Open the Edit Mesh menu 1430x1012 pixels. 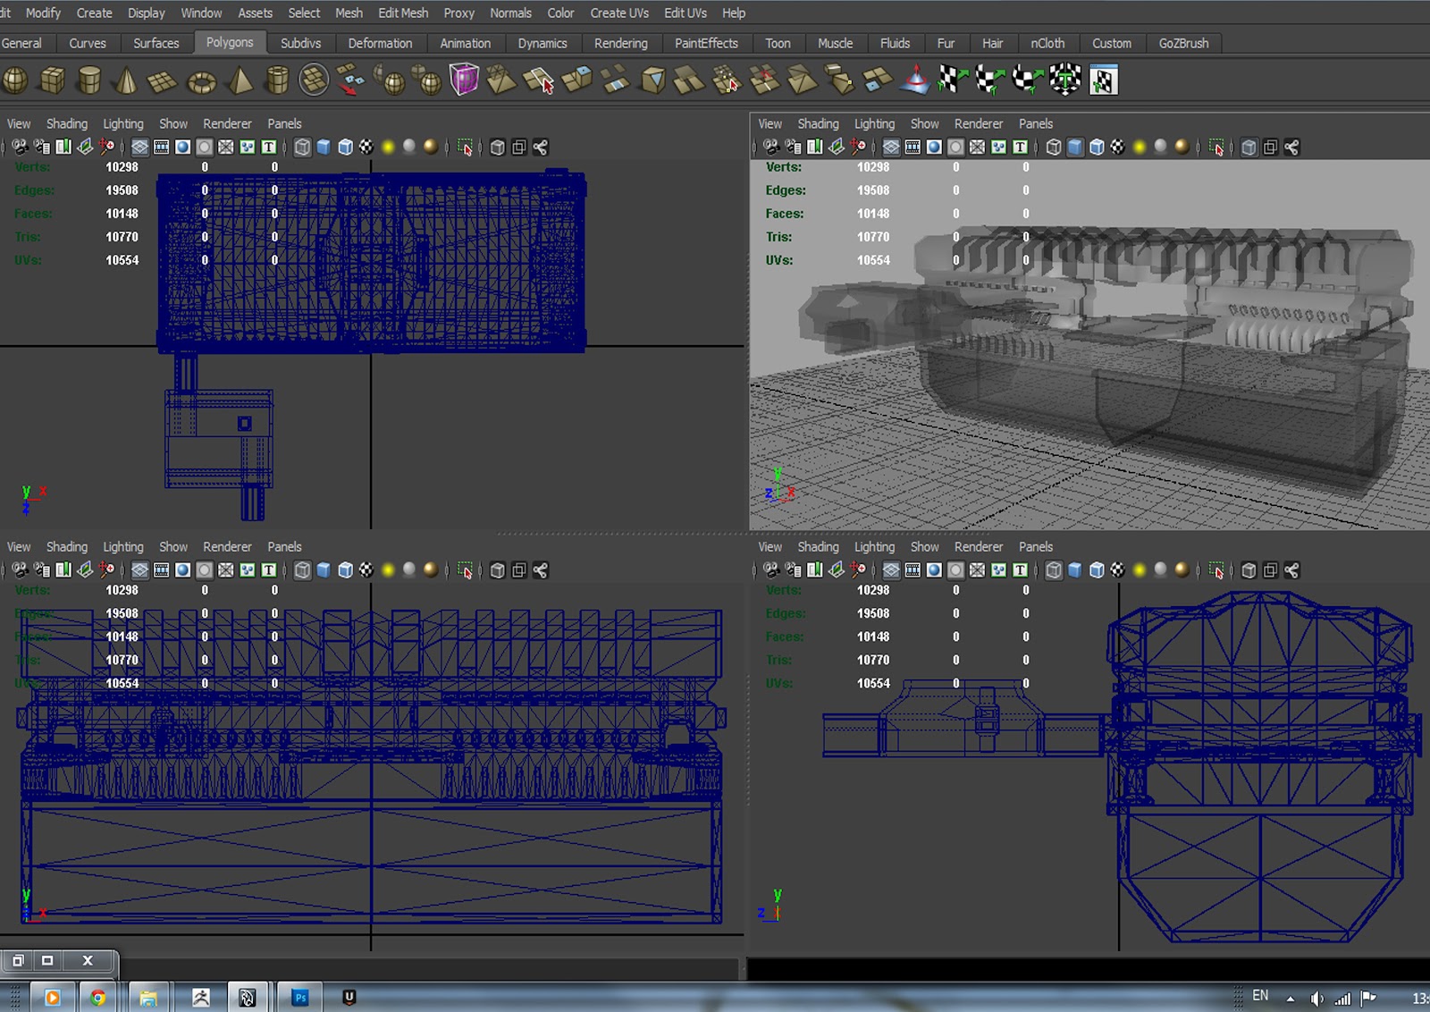click(x=403, y=13)
